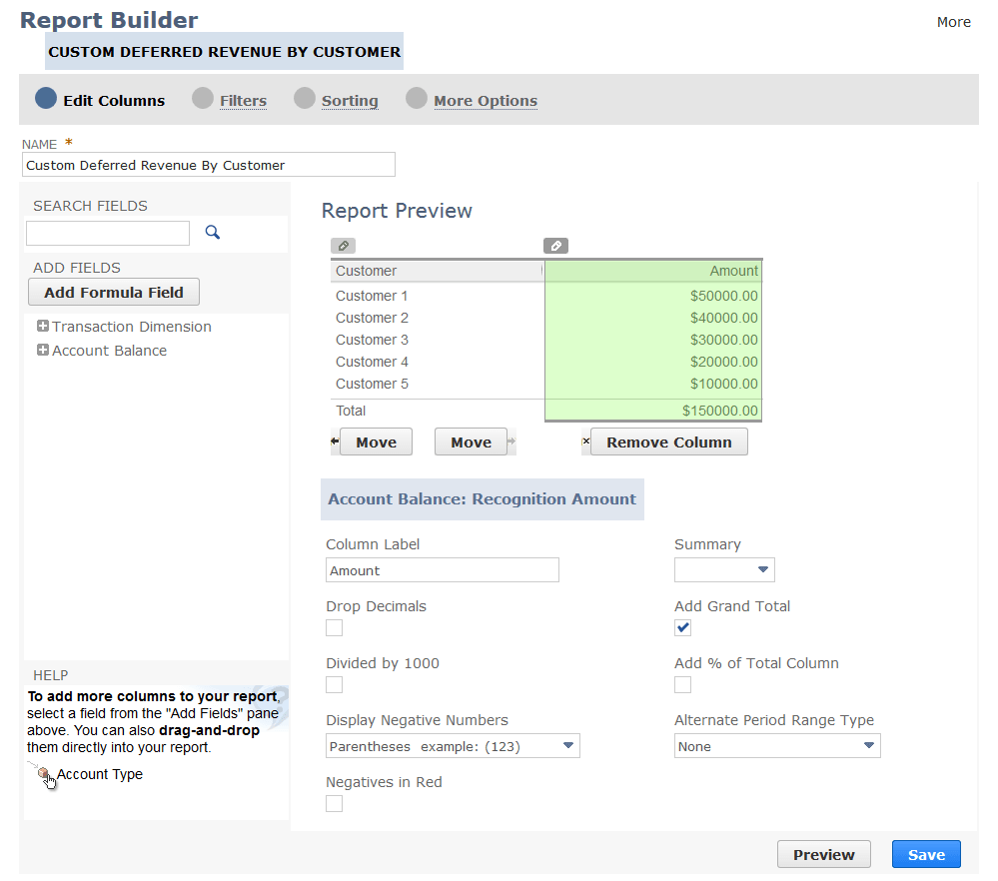Screen dimensions: 998x881
Task: Click the Customer 1 row
Action: (372, 296)
